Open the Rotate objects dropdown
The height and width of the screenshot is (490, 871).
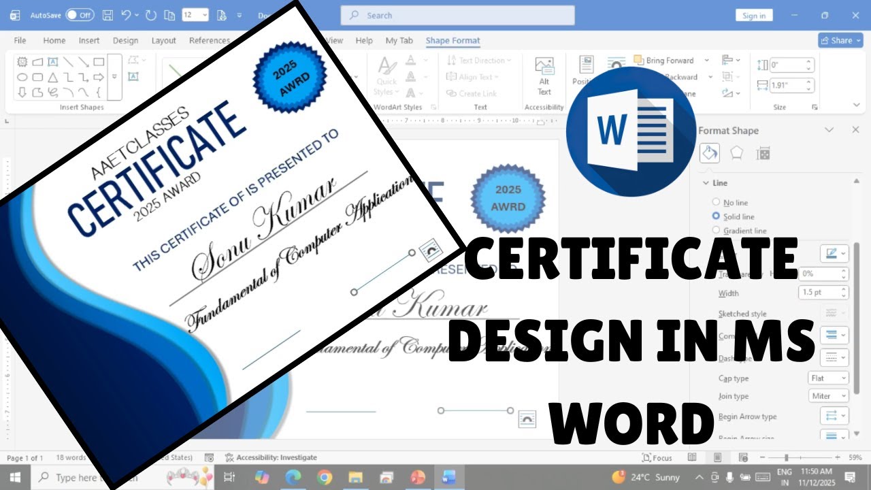click(x=730, y=93)
